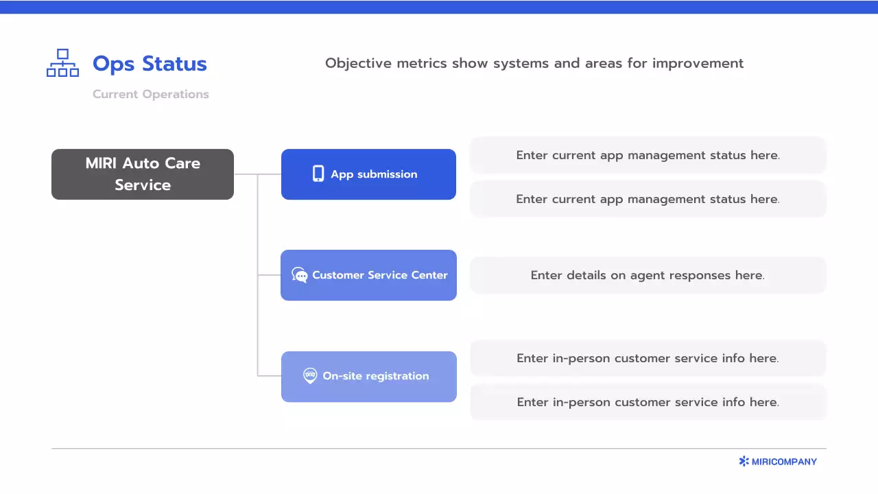The width and height of the screenshot is (878, 494).
Task: Click the chat bubble icon for Customer Service
Action: (299, 275)
